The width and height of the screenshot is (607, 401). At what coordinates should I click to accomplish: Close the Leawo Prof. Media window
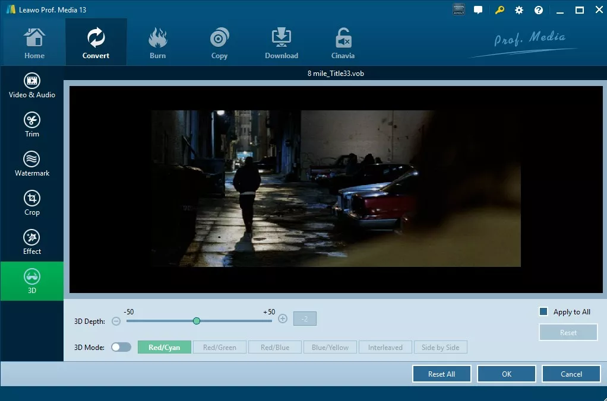pos(599,10)
